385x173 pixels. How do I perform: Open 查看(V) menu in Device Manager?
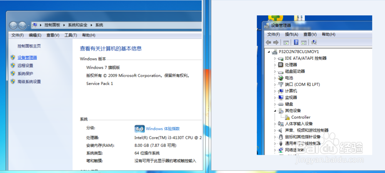(x=310, y=34)
